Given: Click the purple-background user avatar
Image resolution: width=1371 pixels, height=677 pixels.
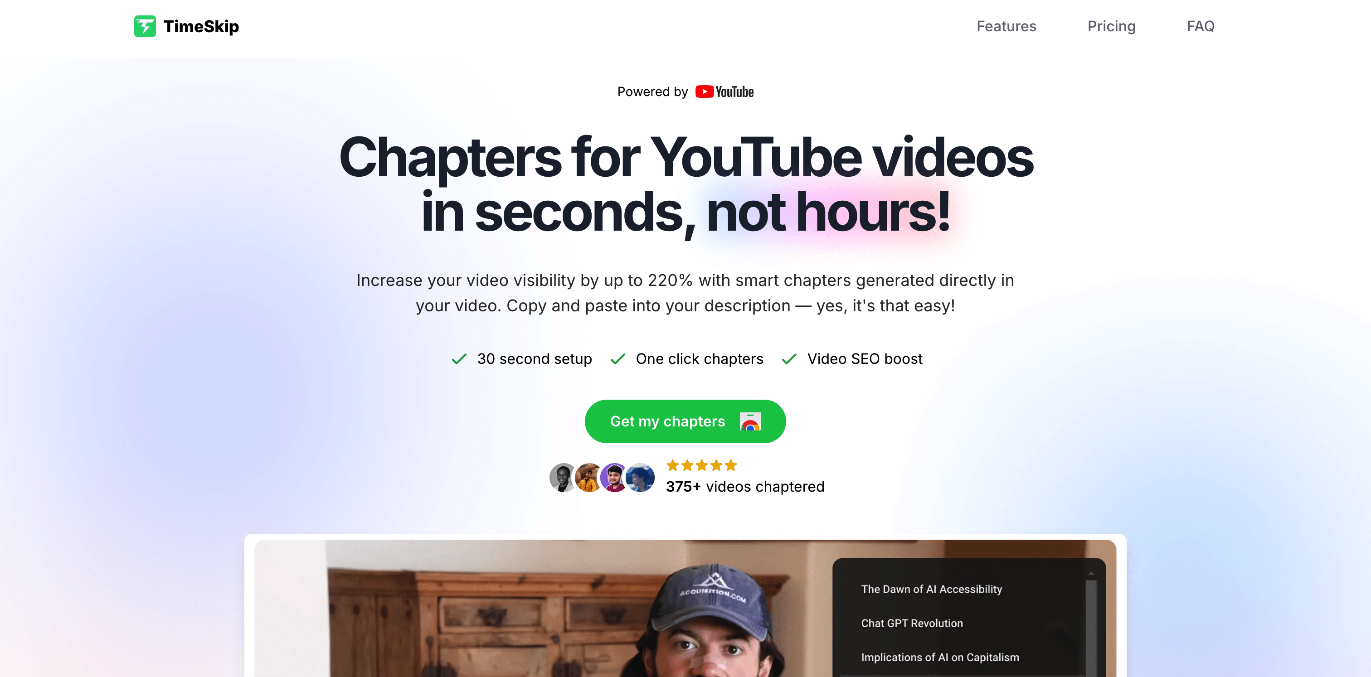Looking at the screenshot, I should [614, 477].
